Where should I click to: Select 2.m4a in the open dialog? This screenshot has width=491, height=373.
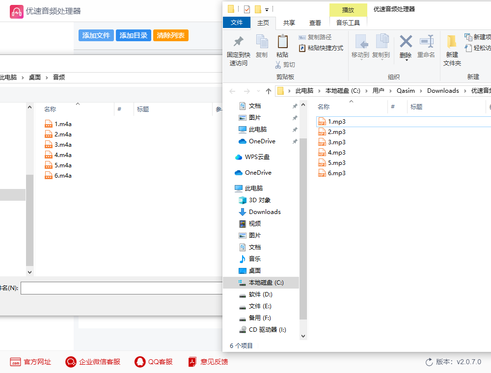58,134
